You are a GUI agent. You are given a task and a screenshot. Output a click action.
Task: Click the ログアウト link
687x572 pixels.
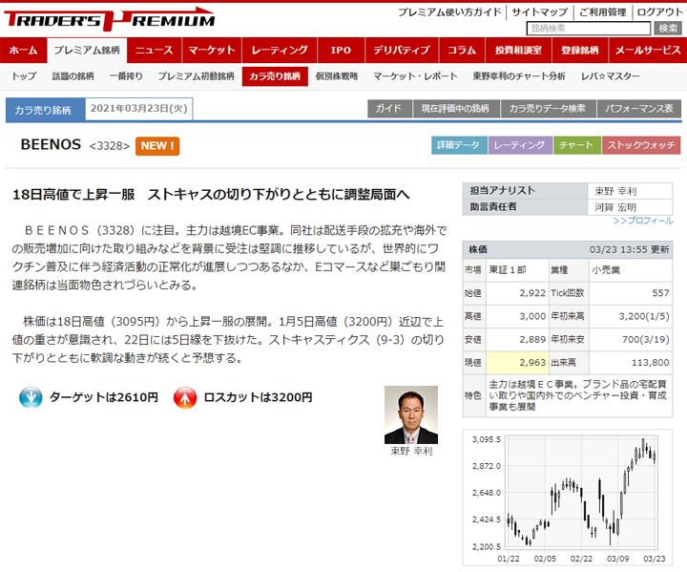tap(660, 12)
